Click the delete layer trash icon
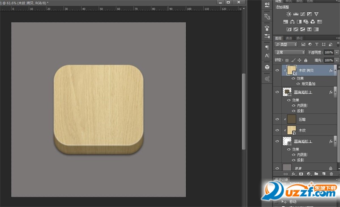The image size is (340, 207). 331,174
